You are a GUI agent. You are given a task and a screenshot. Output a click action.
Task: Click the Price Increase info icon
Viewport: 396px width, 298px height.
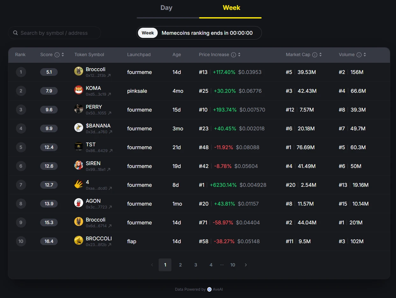[x=234, y=55]
